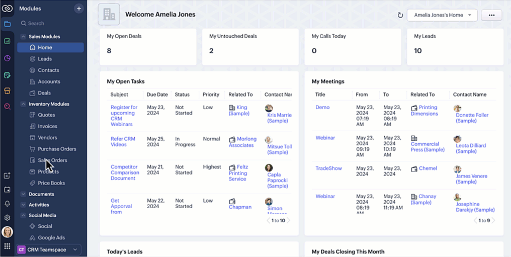This screenshot has height=257, width=511.
Task: Open Amelia Jones's Home dropdown
Action: [442, 15]
